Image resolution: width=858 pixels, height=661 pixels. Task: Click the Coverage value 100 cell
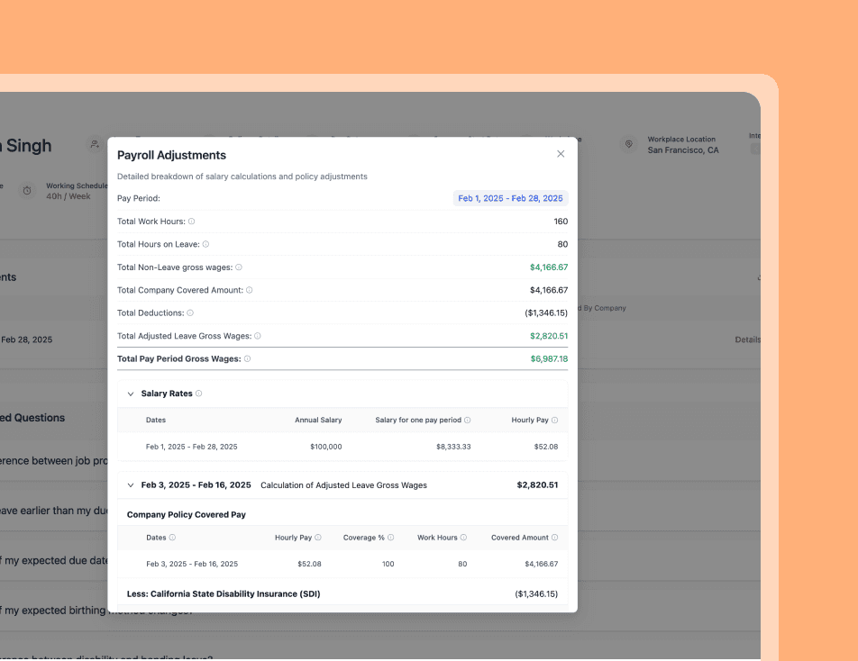click(x=388, y=565)
